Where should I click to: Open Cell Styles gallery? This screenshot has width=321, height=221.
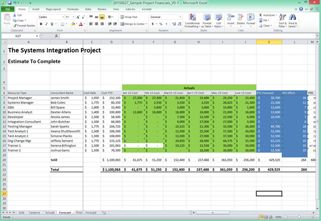tap(218, 21)
